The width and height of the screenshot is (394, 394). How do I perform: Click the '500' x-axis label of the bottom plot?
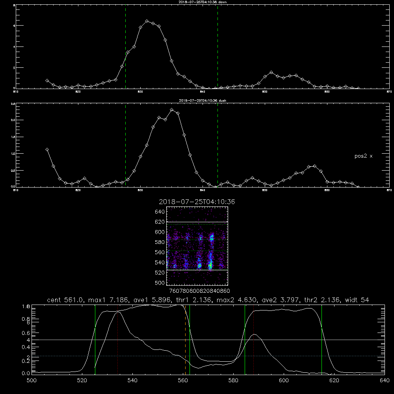pyautogui.click(x=32, y=381)
